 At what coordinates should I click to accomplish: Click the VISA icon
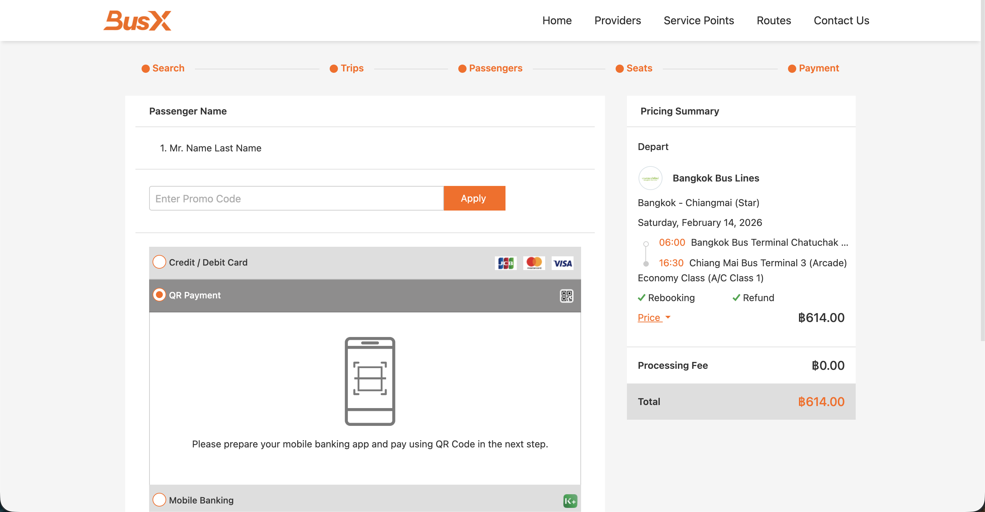click(x=562, y=262)
